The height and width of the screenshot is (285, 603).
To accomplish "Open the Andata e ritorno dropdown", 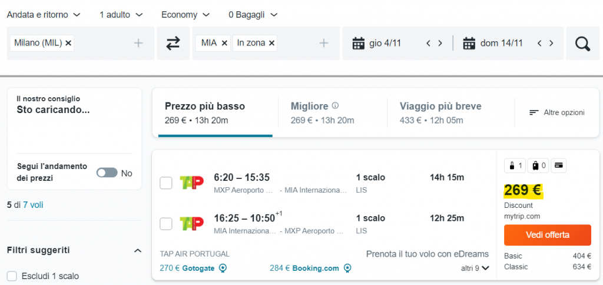I will click(44, 14).
